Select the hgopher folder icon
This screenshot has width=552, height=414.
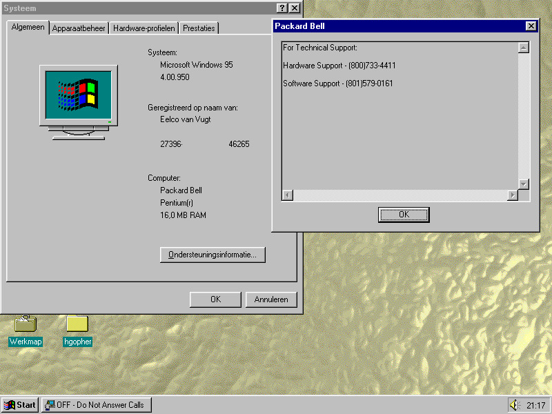pos(77,324)
